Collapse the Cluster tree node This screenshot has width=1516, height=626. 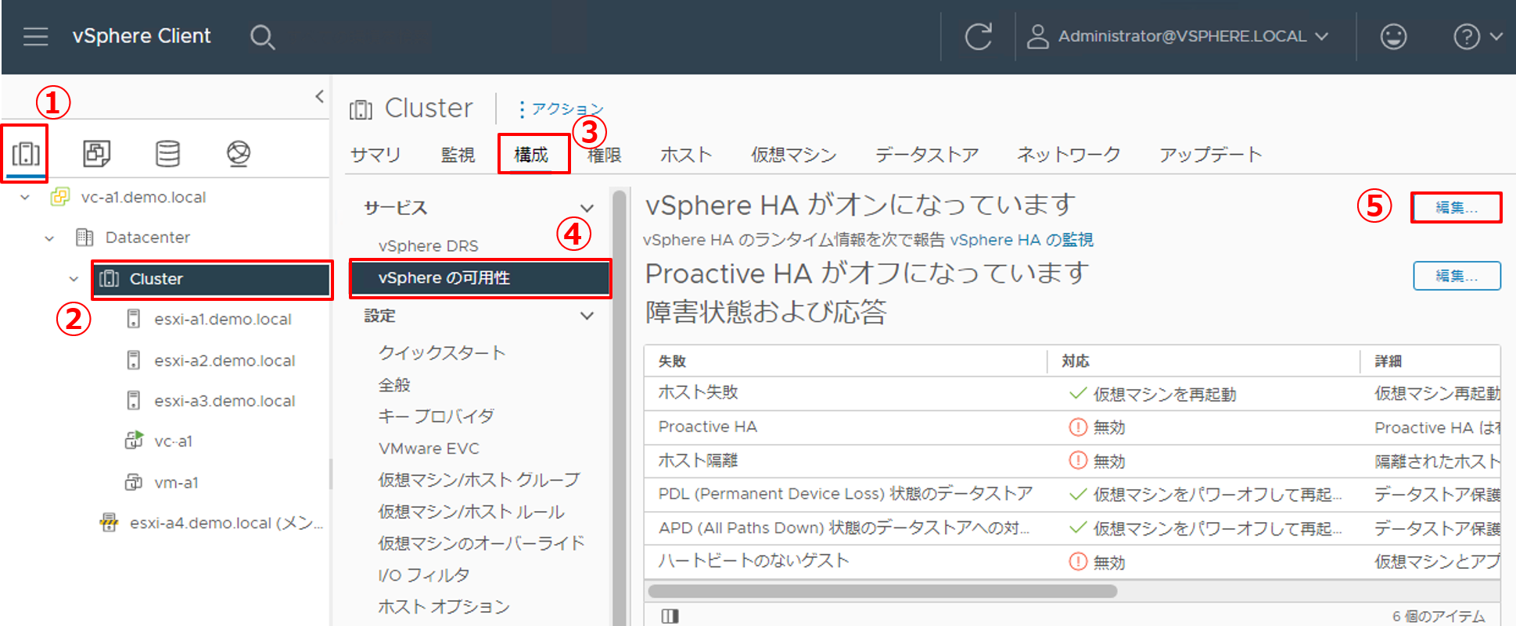[x=74, y=279]
